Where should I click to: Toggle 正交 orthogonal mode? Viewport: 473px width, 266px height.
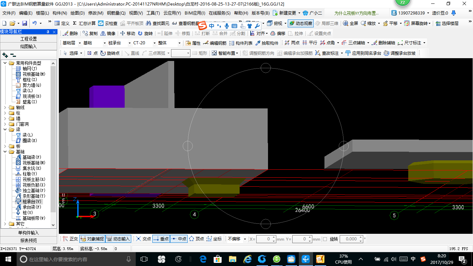tap(70, 239)
